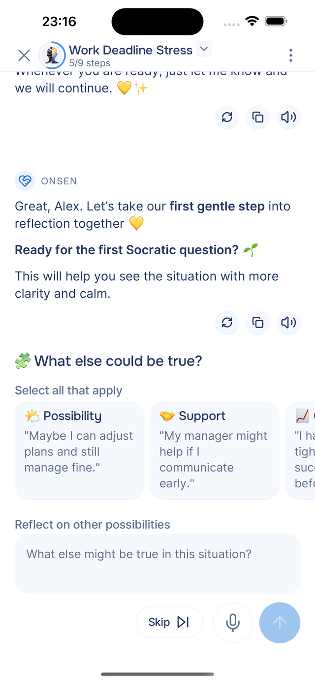Close the Work Deadline Stress session
This screenshot has width=315, height=682.
[24, 55]
